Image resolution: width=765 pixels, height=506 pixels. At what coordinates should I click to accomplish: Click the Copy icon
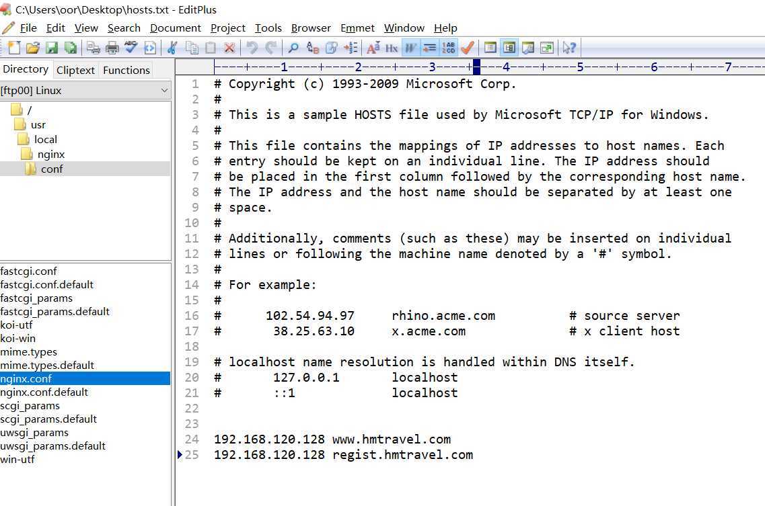point(192,47)
